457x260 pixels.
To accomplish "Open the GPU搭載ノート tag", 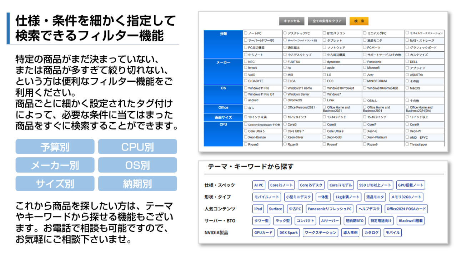I will tap(411, 185).
